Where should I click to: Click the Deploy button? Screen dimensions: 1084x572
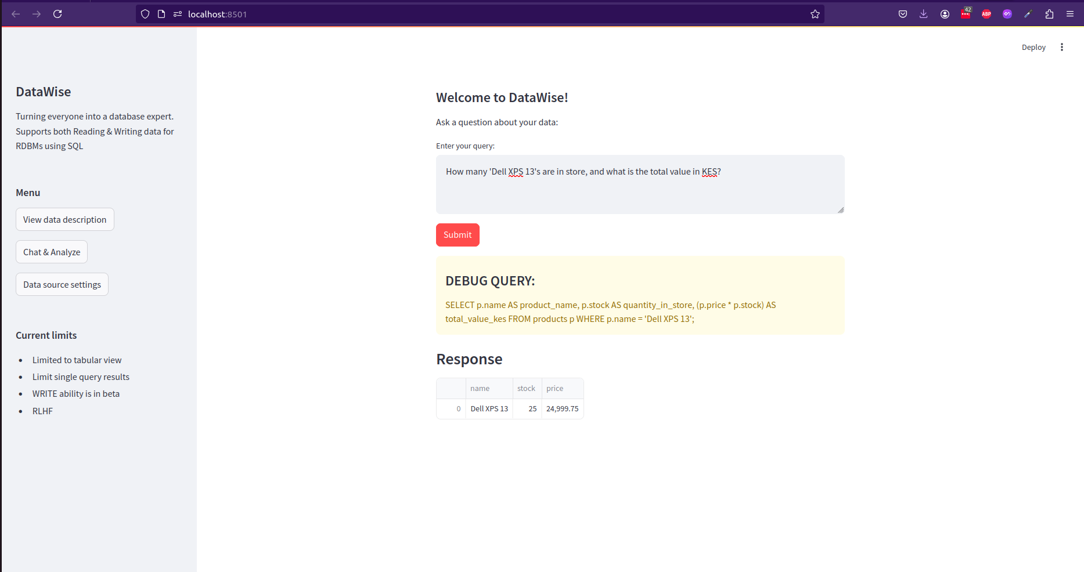click(x=1033, y=47)
